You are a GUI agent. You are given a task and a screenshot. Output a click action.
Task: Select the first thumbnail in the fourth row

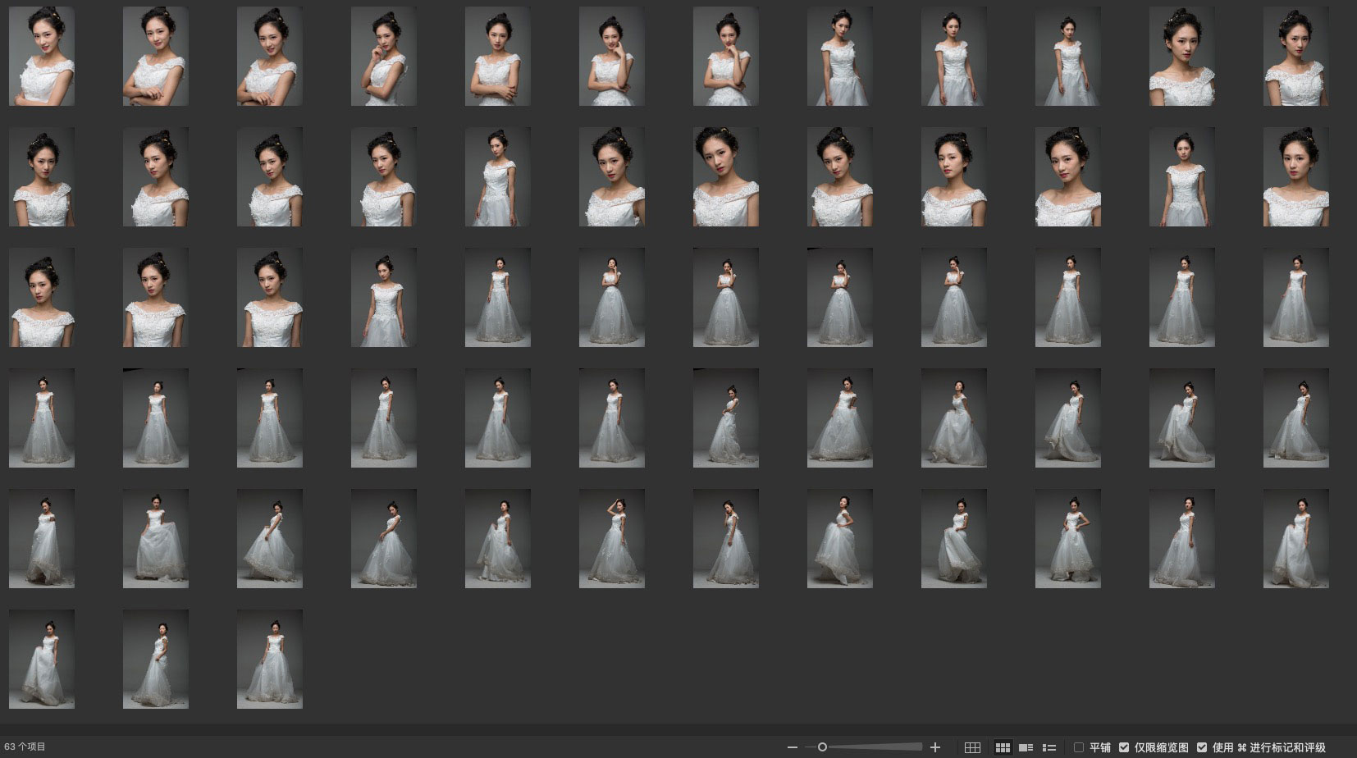pos(42,418)
